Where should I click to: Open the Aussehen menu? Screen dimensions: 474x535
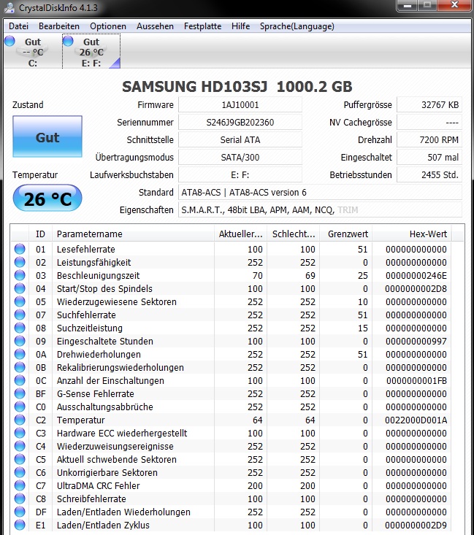tap(155, 26)
